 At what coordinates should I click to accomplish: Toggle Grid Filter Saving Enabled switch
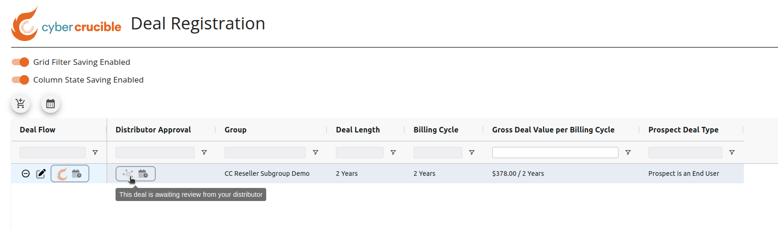(x=21, y=62)
